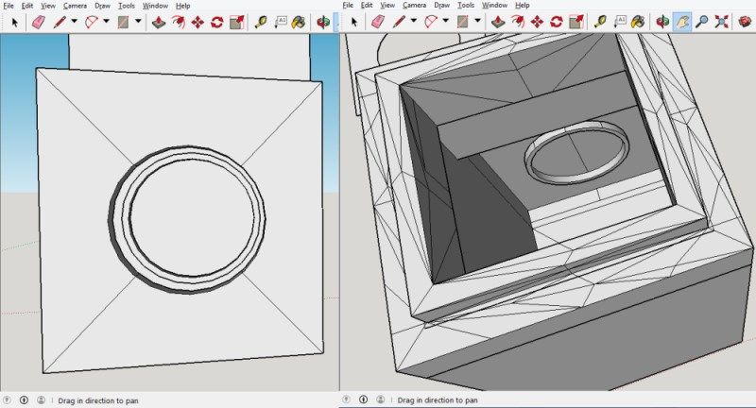Select the Rectangle shape tool in left window
Image resolution: width=756 pixels, height=408 pixels.
(124, 22)
